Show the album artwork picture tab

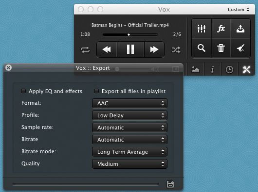point(195,69)
